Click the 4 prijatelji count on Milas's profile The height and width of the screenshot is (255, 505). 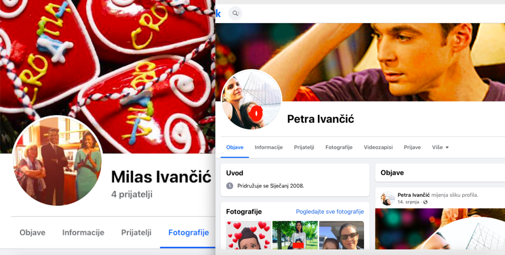(x=132, y=194)
